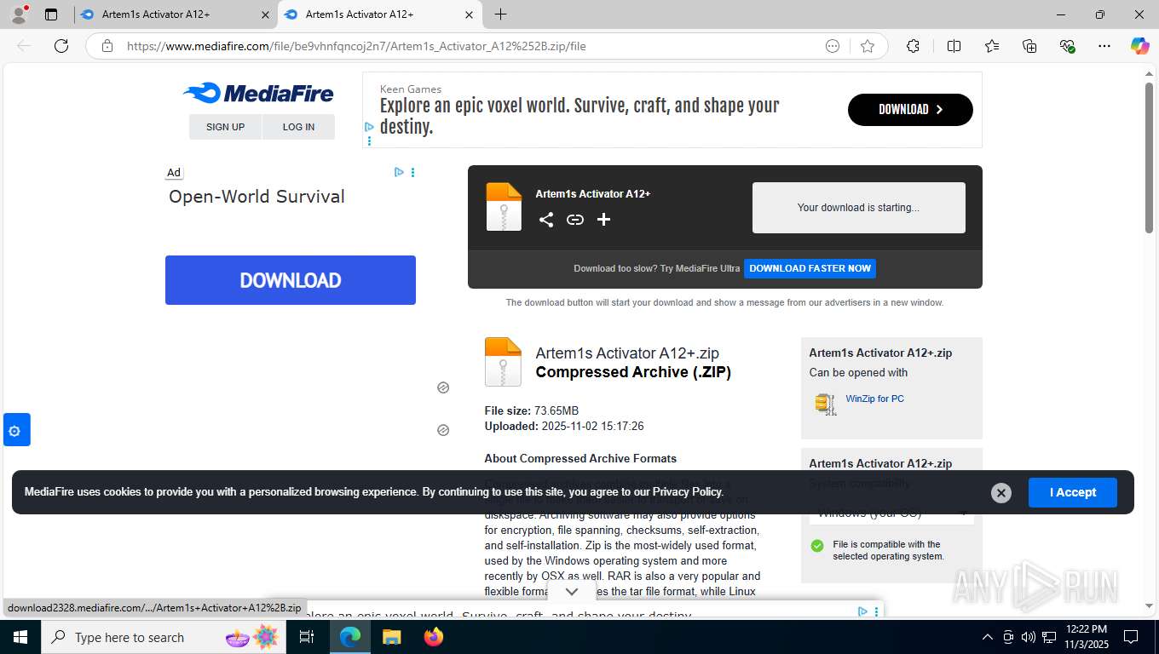Screen dimensions: 1159x654
Task: Click the File size 73.65MB text
Action: [x=532, y=410]
